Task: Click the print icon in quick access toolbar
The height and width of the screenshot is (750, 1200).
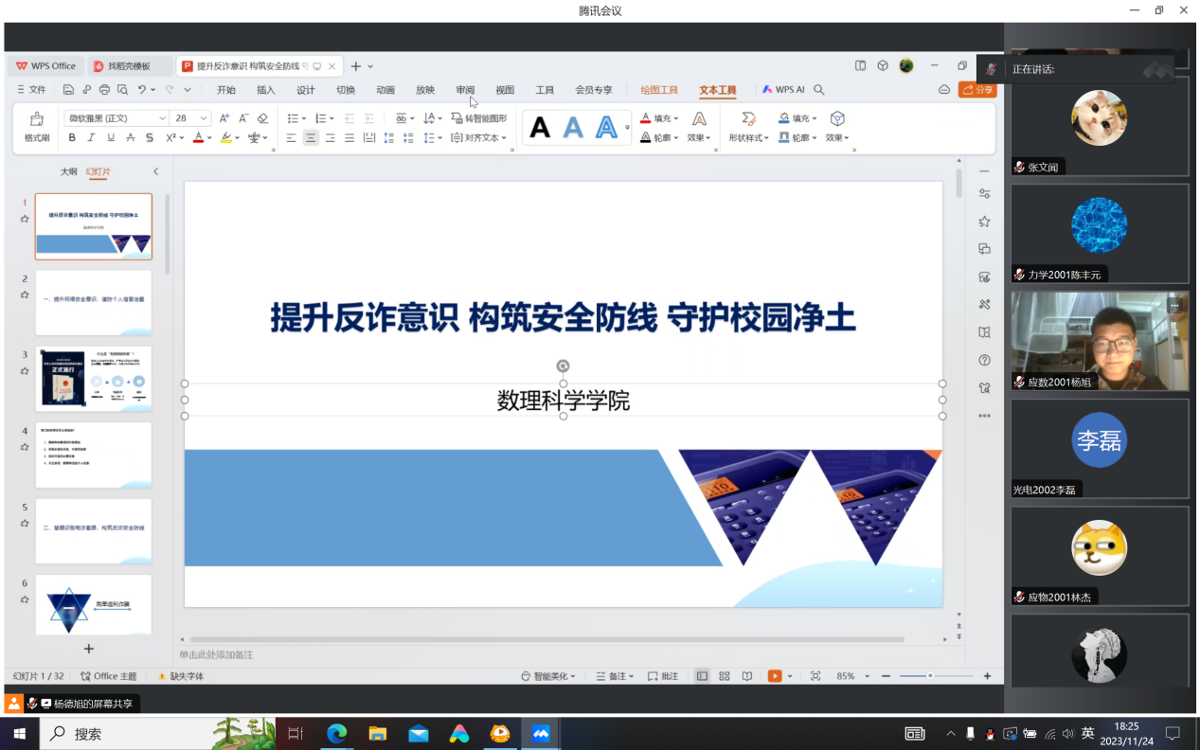Action: [x=103, y=90]
